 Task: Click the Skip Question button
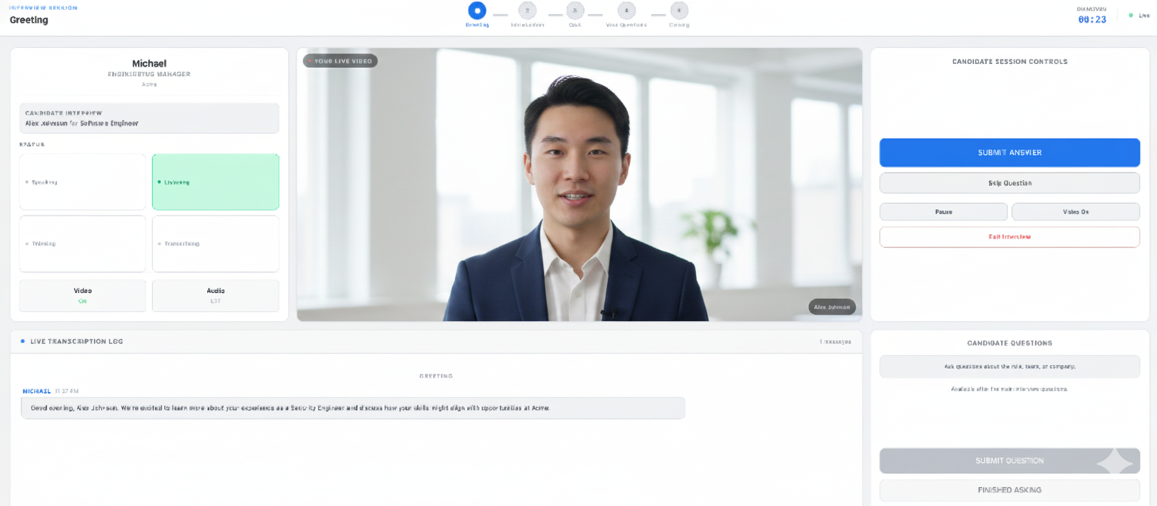coord(1009,183)
